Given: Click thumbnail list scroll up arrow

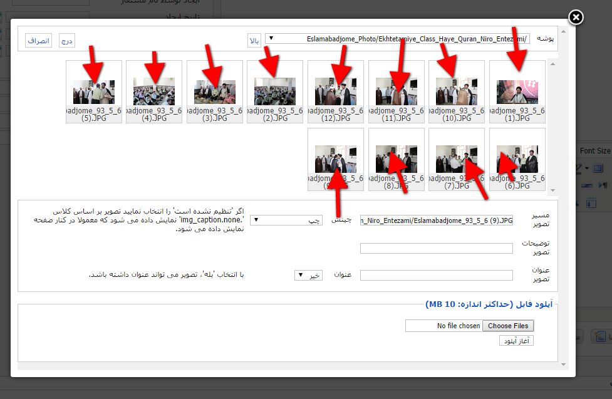Looking at the screenshot, I should pyautogui.click(x=552, y=64).
